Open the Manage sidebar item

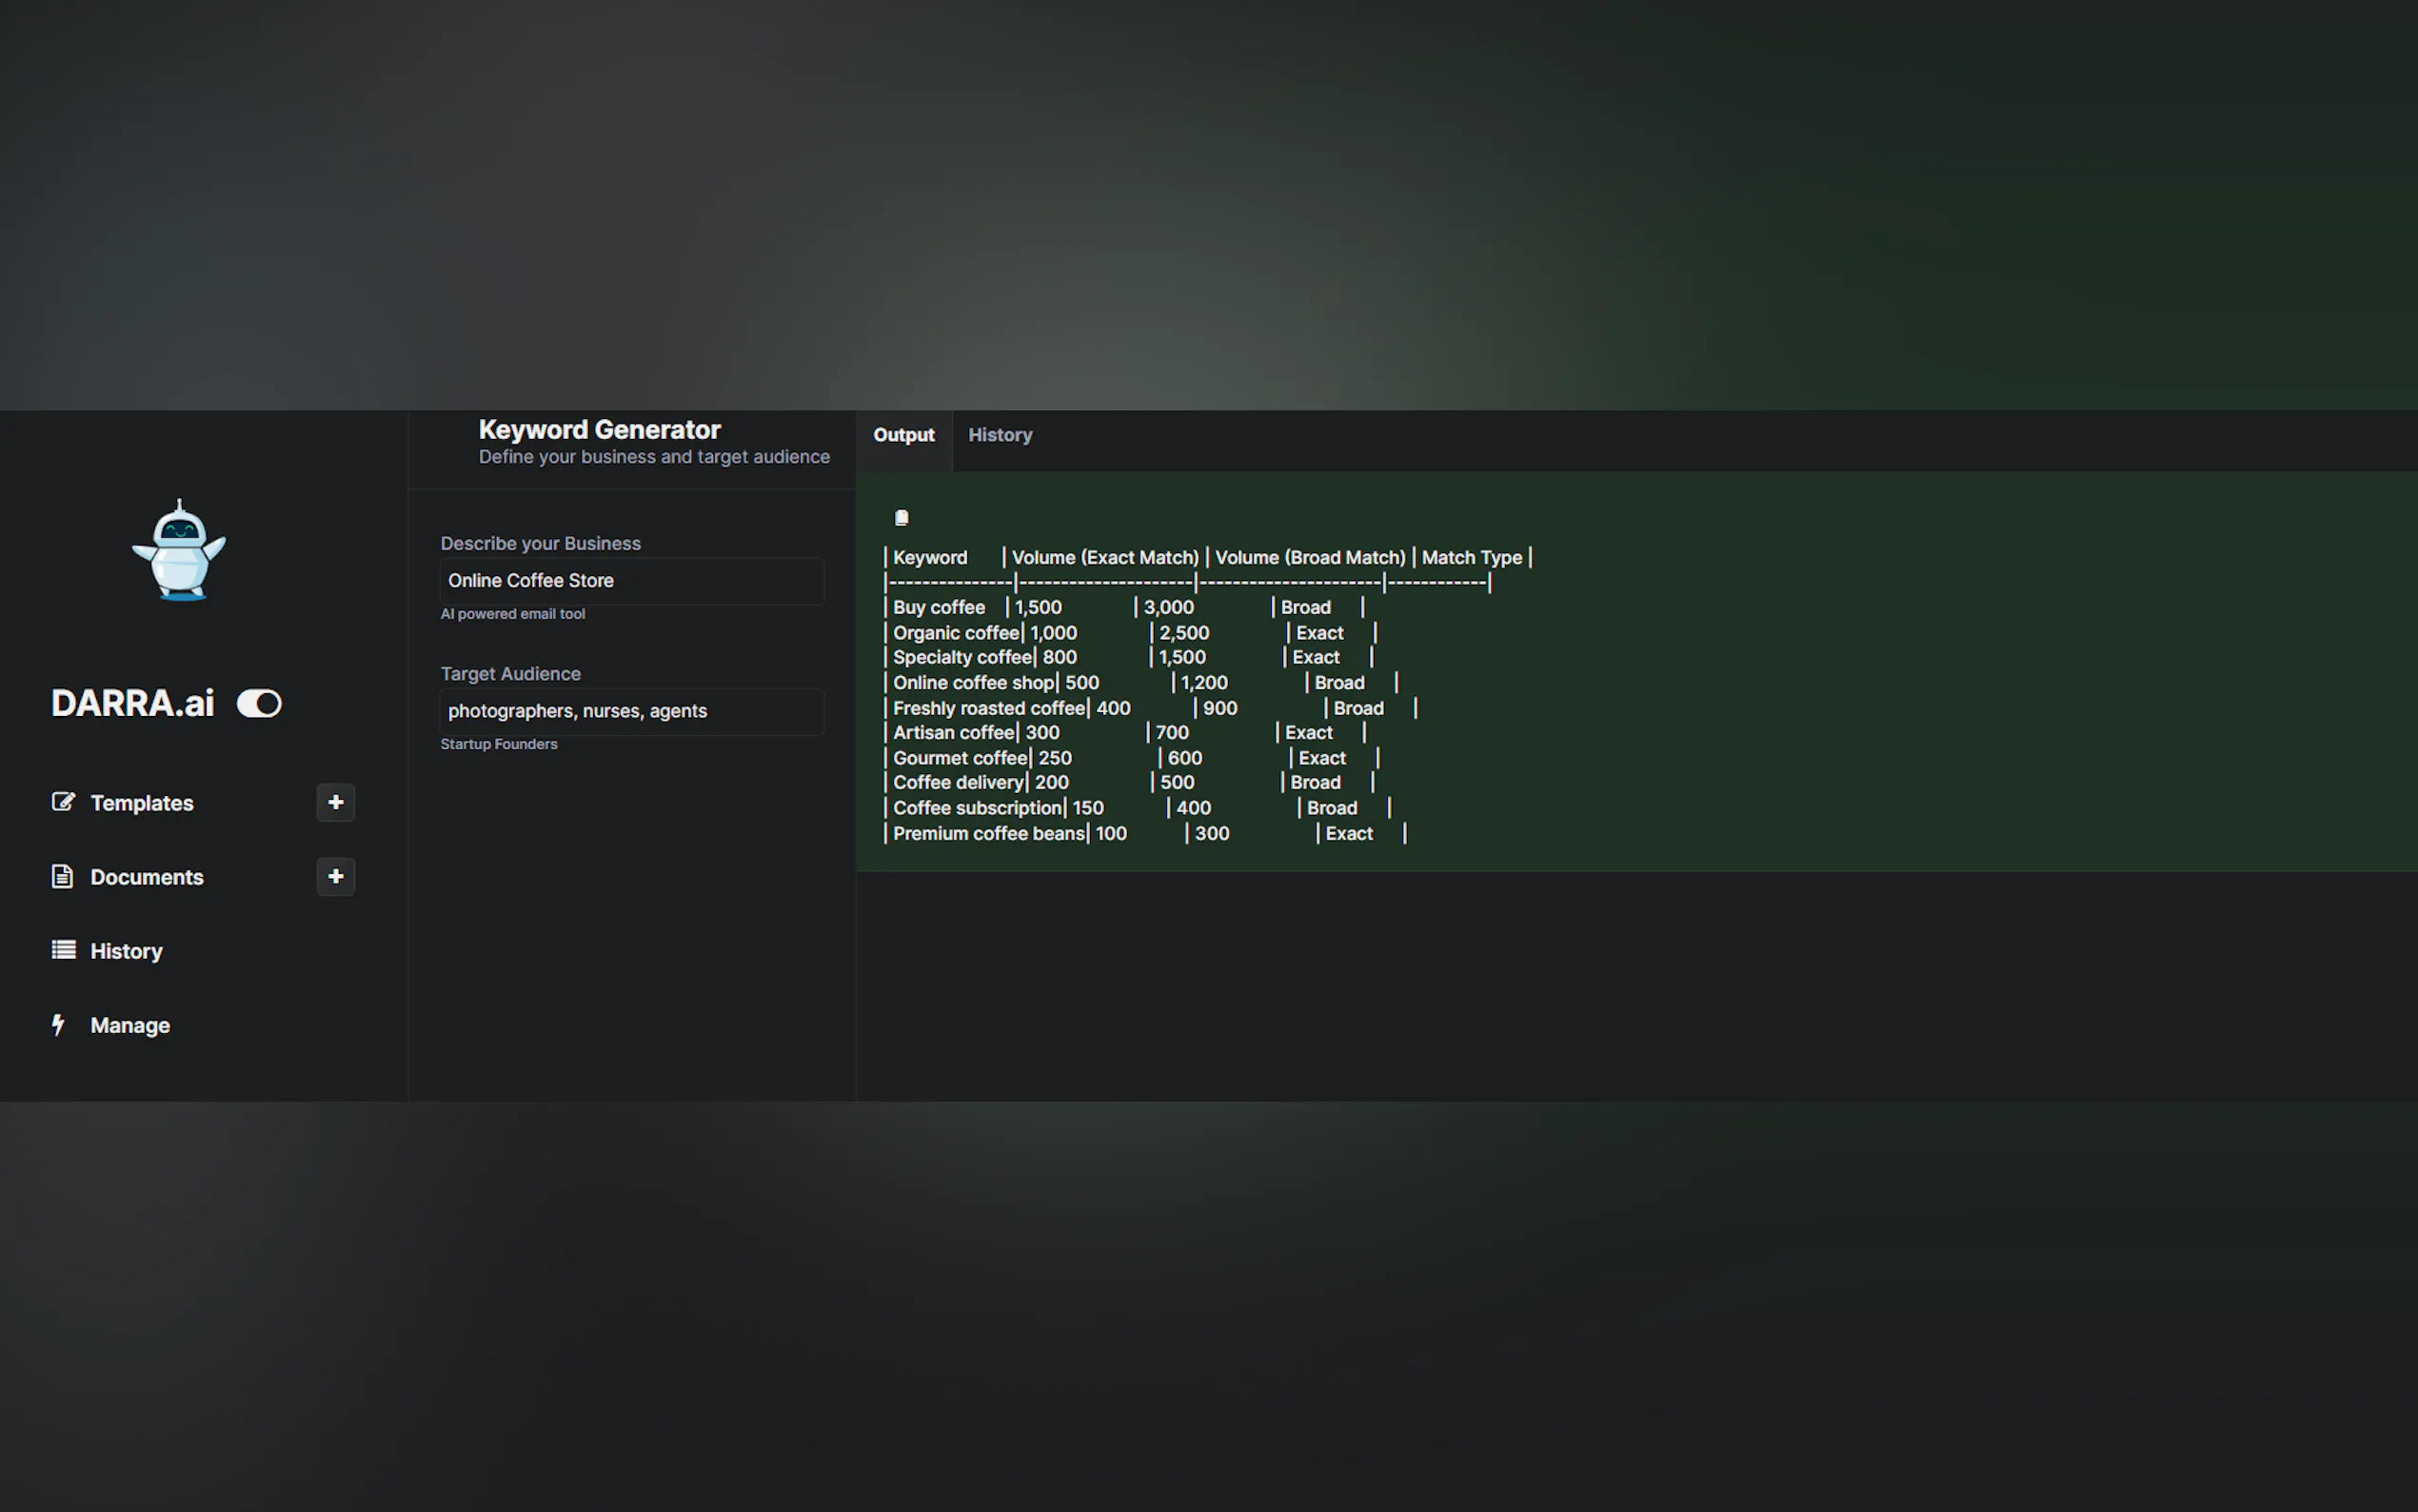(x=130, y=1025)
